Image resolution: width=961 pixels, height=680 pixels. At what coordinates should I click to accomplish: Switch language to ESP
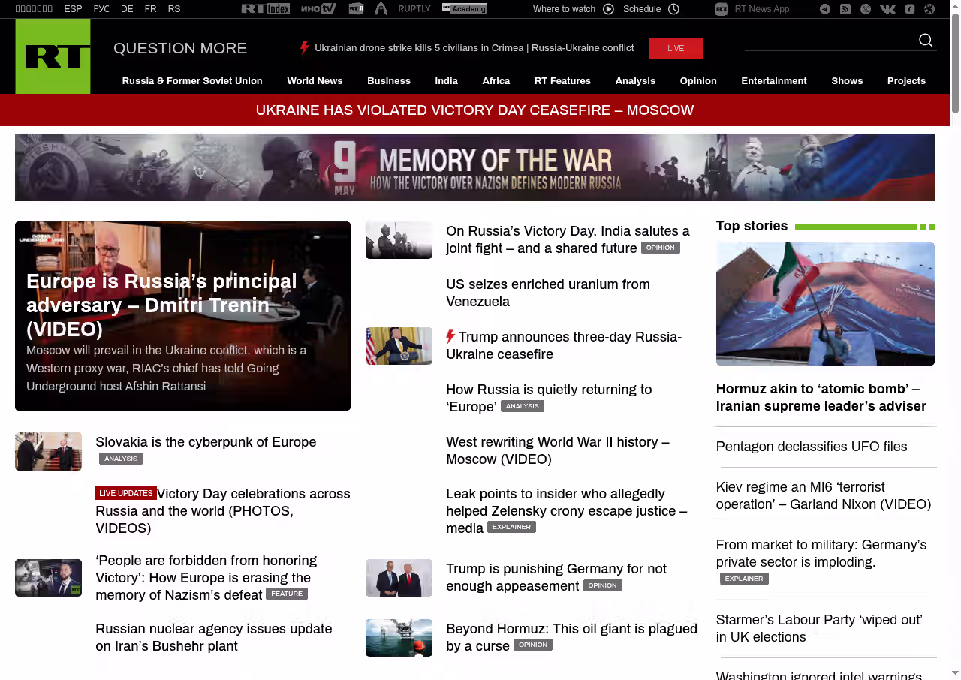point(73,9)
